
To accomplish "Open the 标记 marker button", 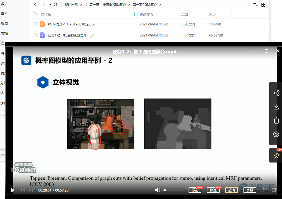I will (x=195, y=190).
